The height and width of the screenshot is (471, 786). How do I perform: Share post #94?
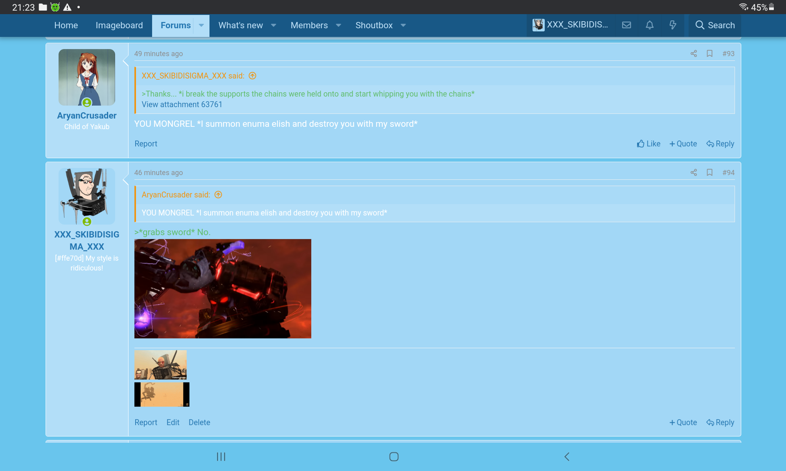point(694,172)
